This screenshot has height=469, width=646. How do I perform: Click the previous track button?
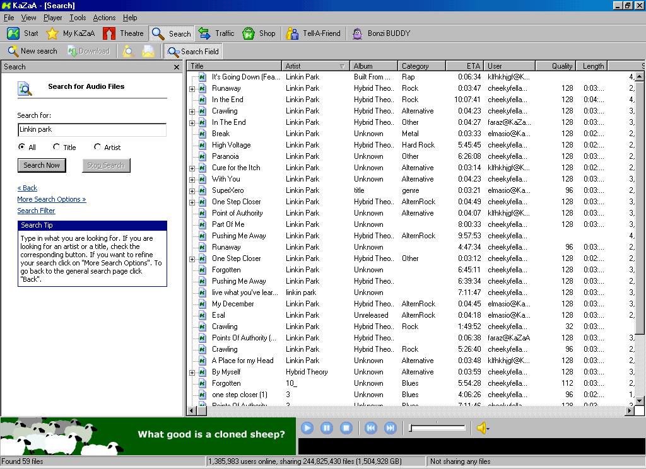371,428
